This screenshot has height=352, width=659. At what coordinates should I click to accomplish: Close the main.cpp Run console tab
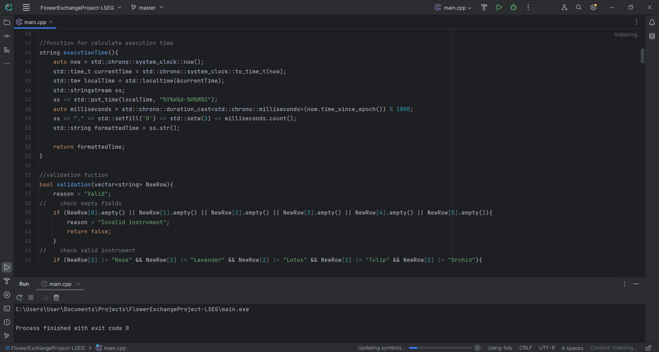pyautogui.click(x=77, y=284)
